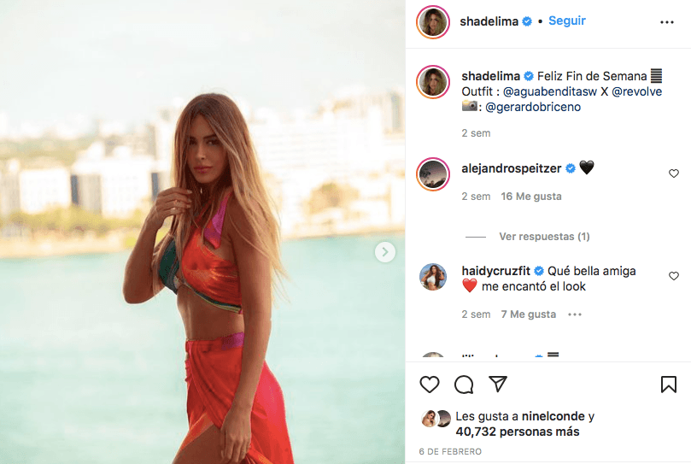Like the haidycruzfit comment
The height and width of the screenshot is (464, 691).
pos(673,276)
